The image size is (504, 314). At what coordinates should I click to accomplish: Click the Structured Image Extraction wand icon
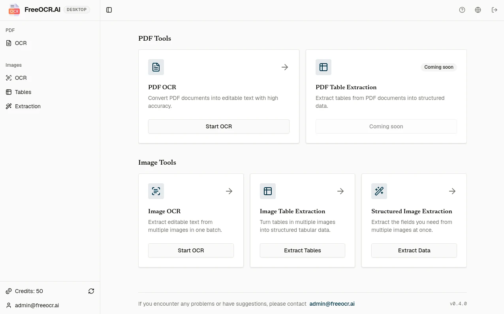379,191
